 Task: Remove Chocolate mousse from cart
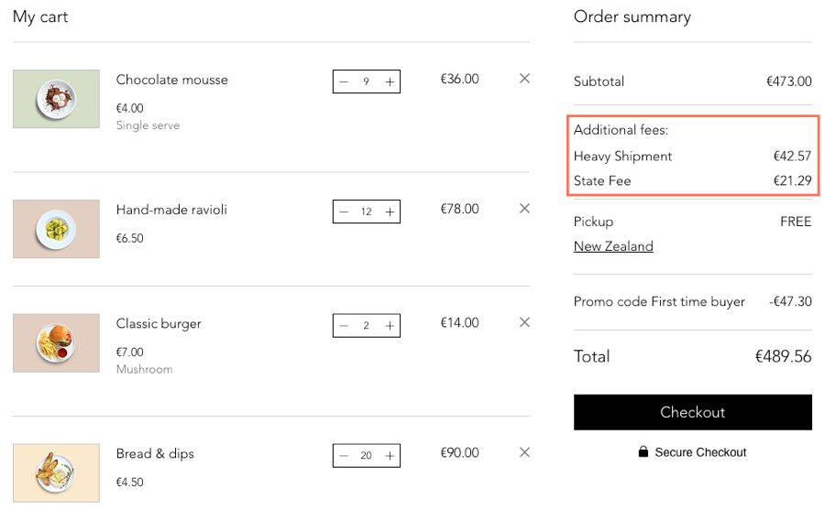click(524, 79)
